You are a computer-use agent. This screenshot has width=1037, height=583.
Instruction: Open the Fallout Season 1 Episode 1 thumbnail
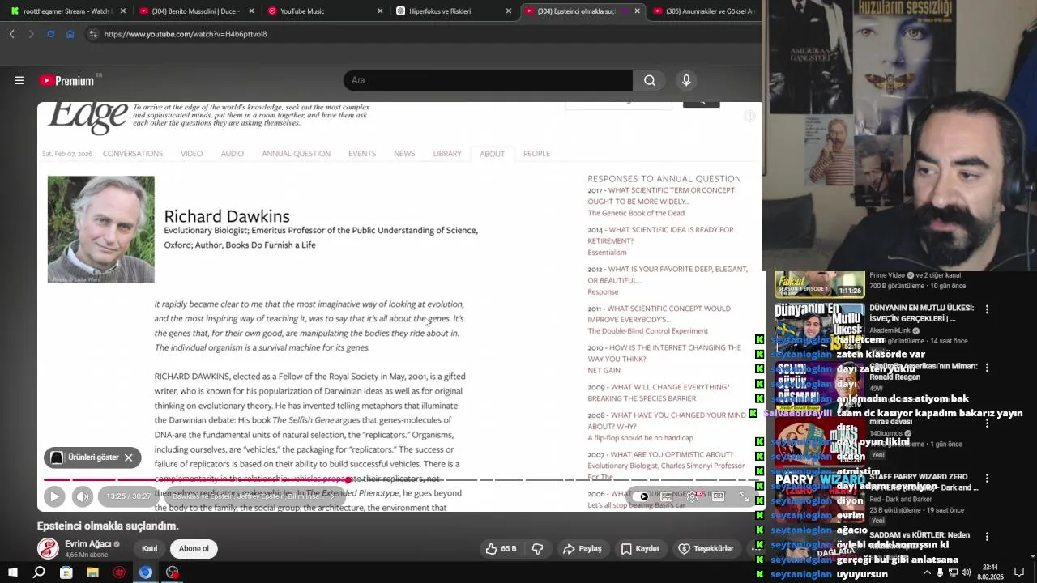pyautogui.click(x=820, y=285)
